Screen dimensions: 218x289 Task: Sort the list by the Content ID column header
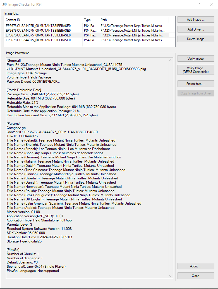click(43, 20)
